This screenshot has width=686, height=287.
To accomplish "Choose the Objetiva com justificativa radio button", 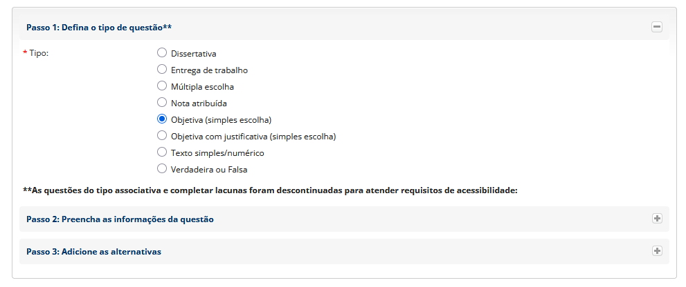I will 162,135.
